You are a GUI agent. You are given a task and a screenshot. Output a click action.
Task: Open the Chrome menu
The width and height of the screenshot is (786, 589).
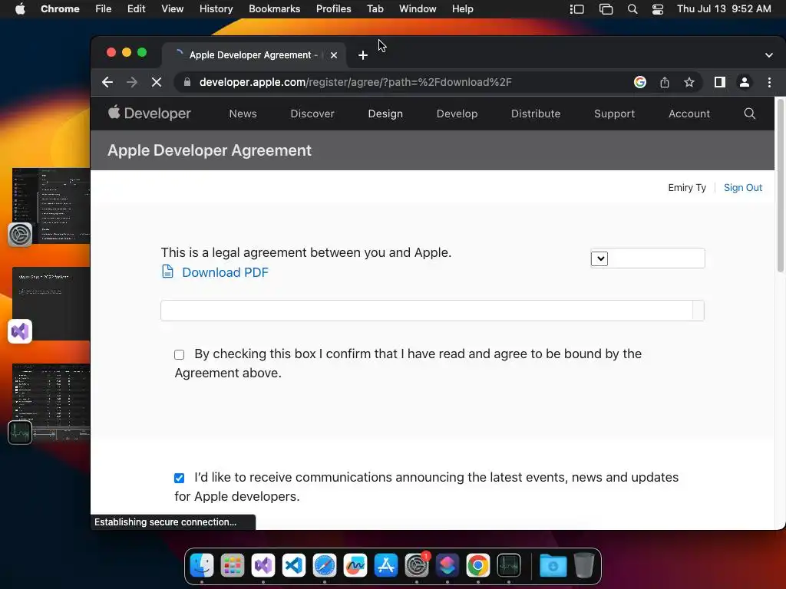tap(60, 8)
